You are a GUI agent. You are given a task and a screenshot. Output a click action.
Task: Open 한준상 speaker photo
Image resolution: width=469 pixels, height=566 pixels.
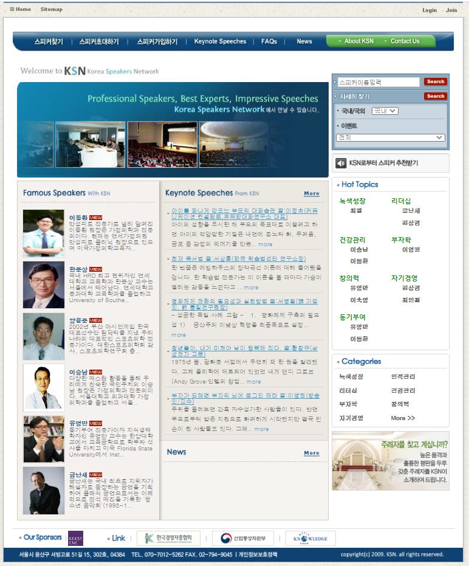(x=44, y=285)
